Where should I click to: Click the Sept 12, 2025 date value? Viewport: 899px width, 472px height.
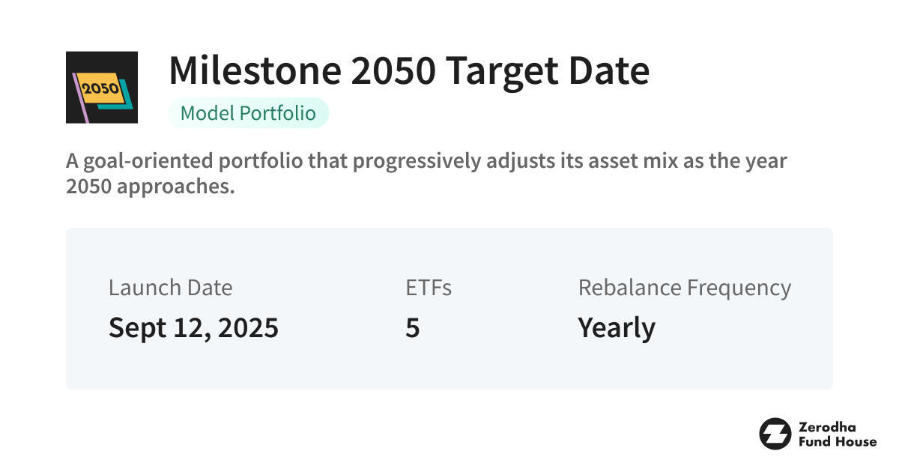(193, 328)
